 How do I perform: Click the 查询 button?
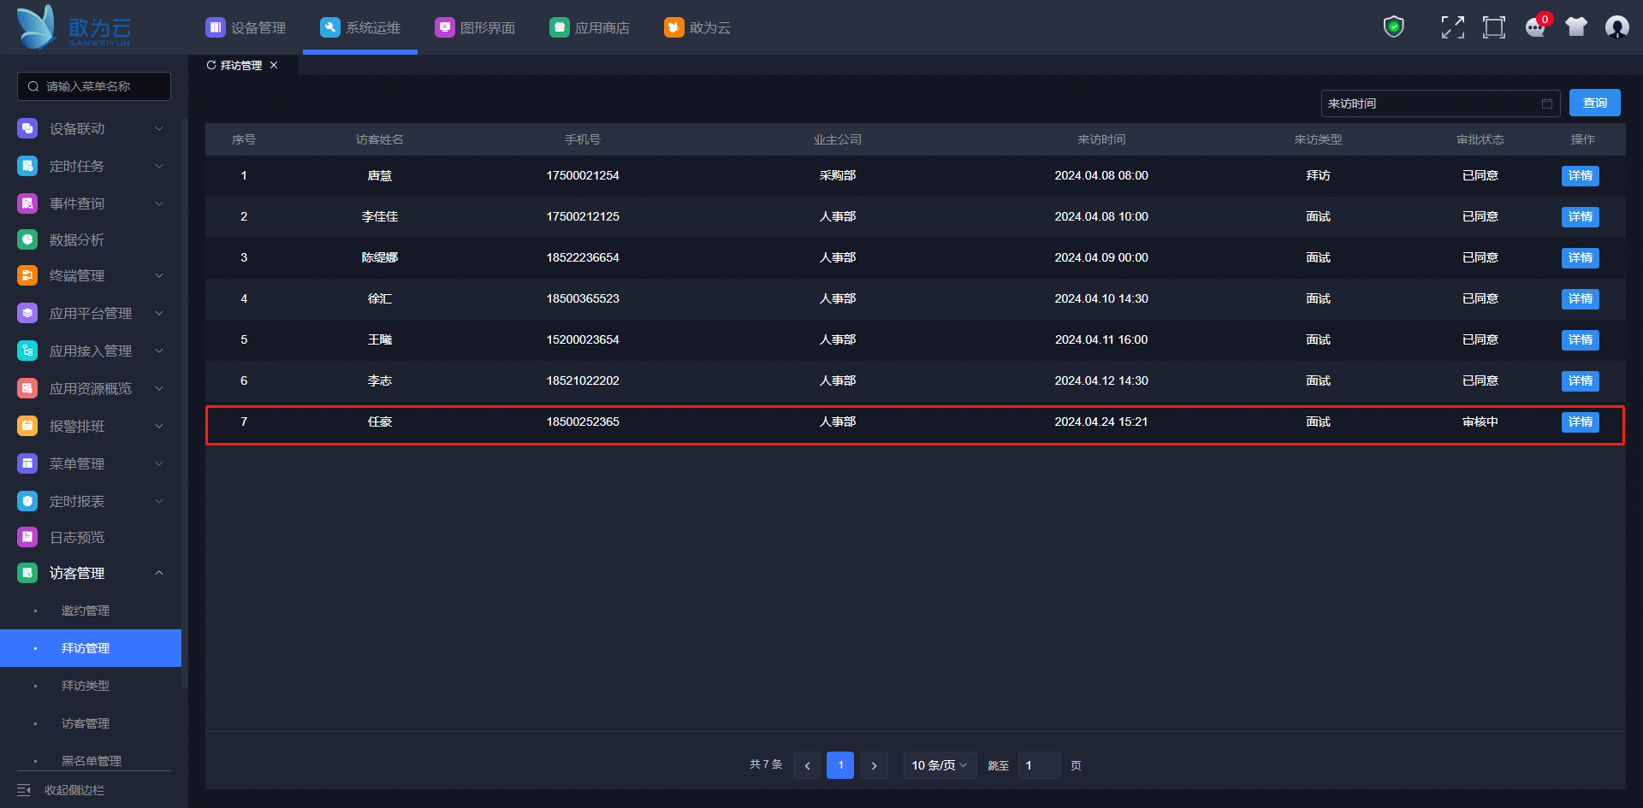point(1594,103)
